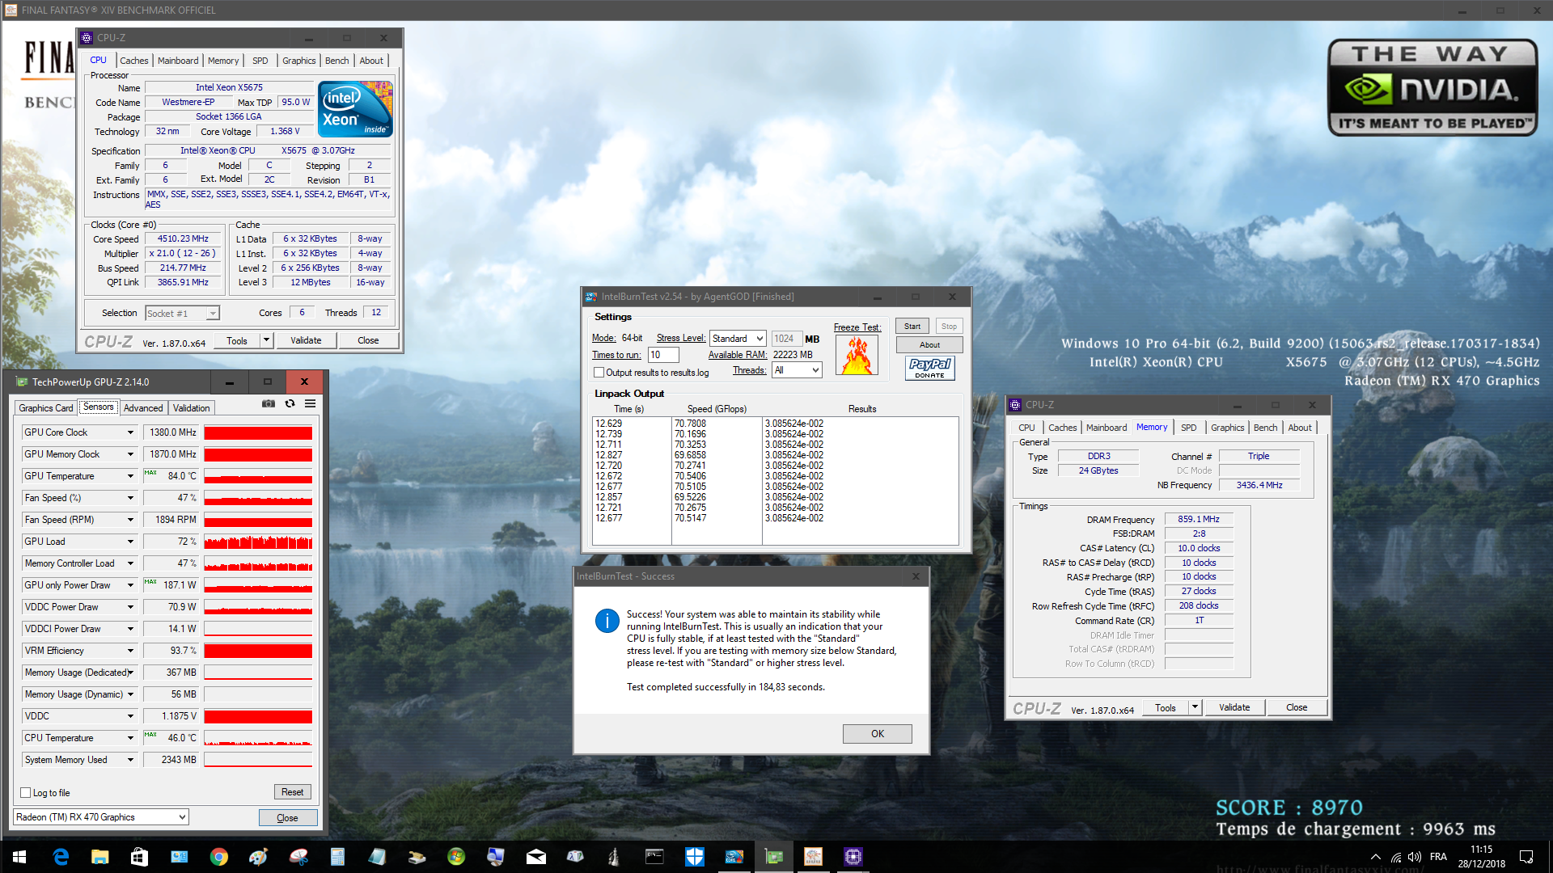Open Google Chrome from the taskbar
The image size is (1553, 873).
(218, 857)
